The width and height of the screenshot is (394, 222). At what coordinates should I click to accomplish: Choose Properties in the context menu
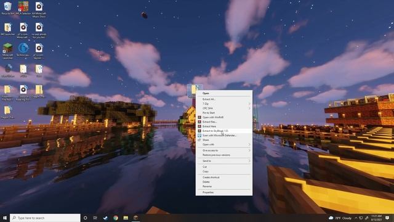[224, 192]
